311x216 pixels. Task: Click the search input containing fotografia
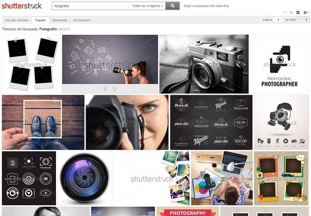point(91,6)
